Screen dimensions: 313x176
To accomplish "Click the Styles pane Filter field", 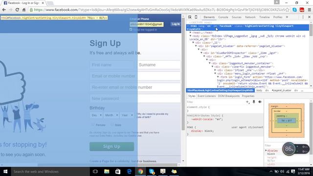I will 216,102.
